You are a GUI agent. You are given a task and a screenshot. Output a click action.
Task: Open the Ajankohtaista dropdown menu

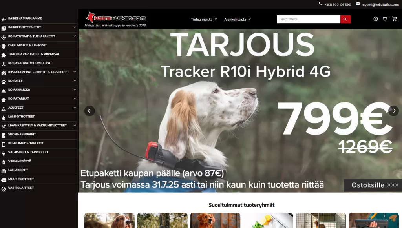tap(238, 20)
